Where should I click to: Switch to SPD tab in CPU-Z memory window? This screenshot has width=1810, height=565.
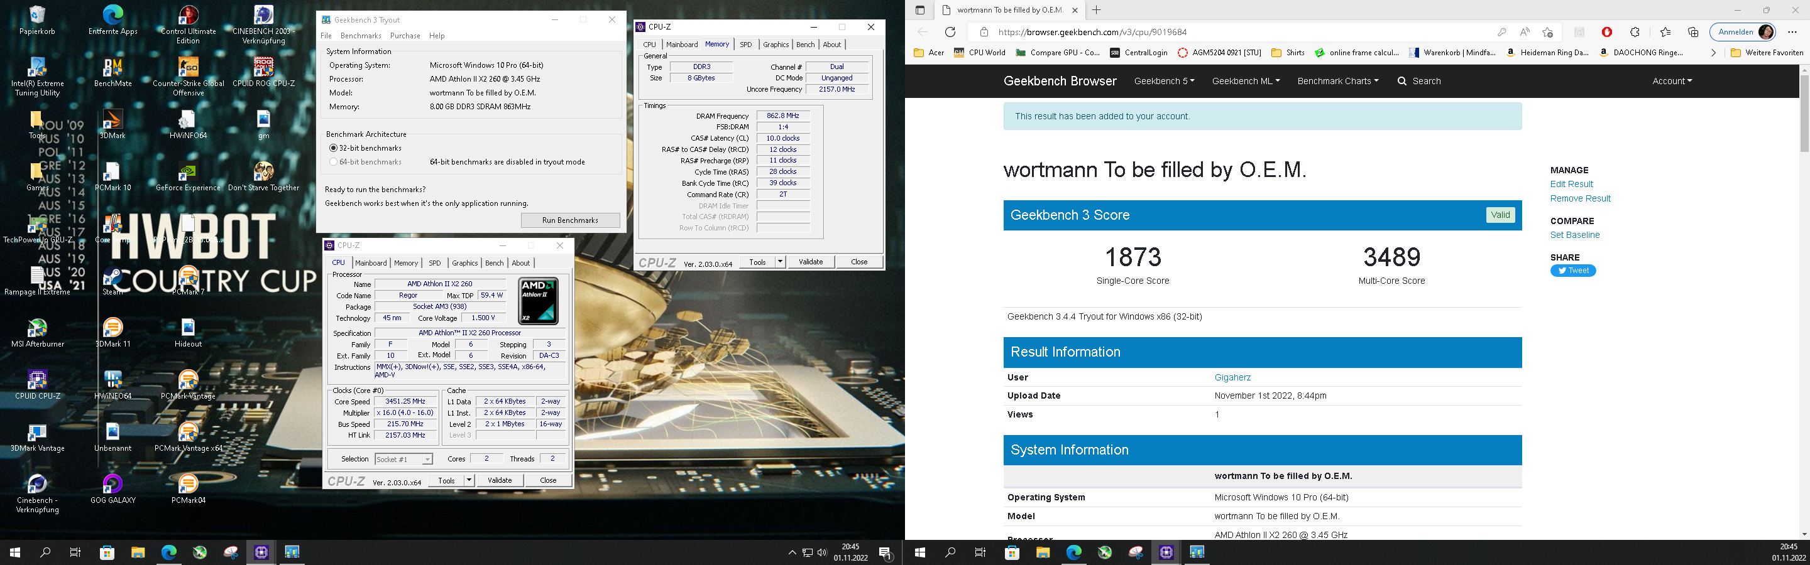pyautogui.click(x=746, y=45)
